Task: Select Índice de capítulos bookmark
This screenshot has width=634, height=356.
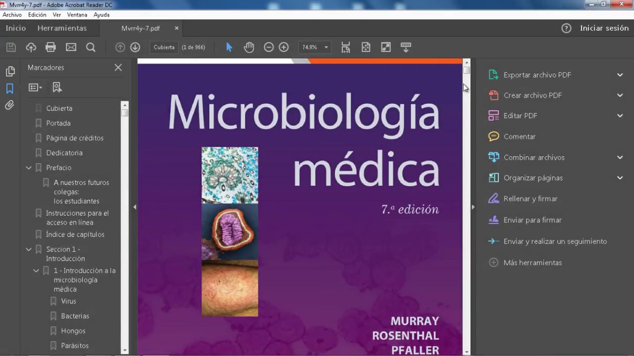Action: click(75, 234)
